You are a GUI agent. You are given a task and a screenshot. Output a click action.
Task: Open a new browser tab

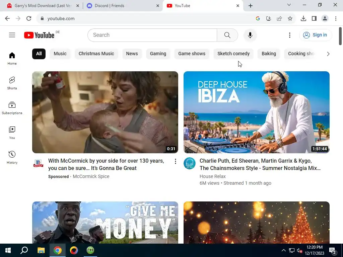251,6
